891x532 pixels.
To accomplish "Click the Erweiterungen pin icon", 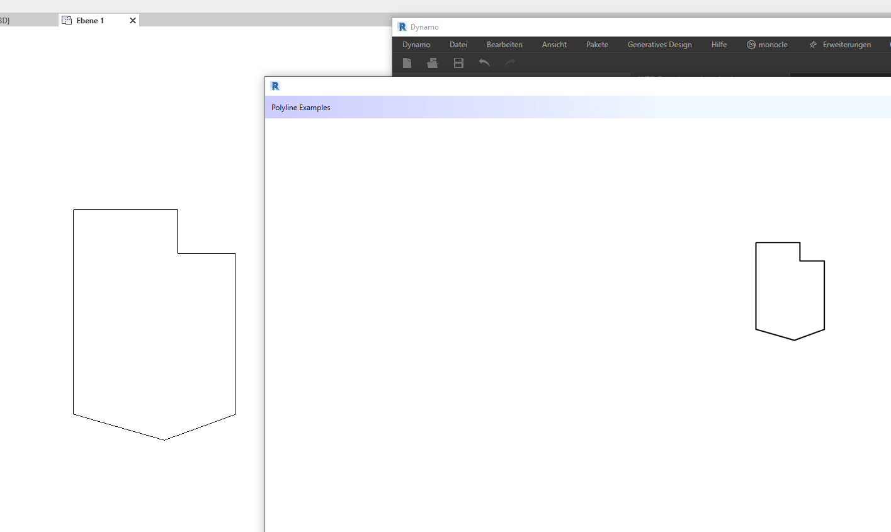I will 812,44.
